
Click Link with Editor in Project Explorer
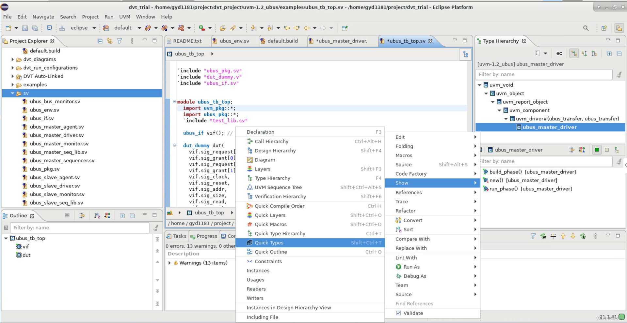[x=110, y=41]
